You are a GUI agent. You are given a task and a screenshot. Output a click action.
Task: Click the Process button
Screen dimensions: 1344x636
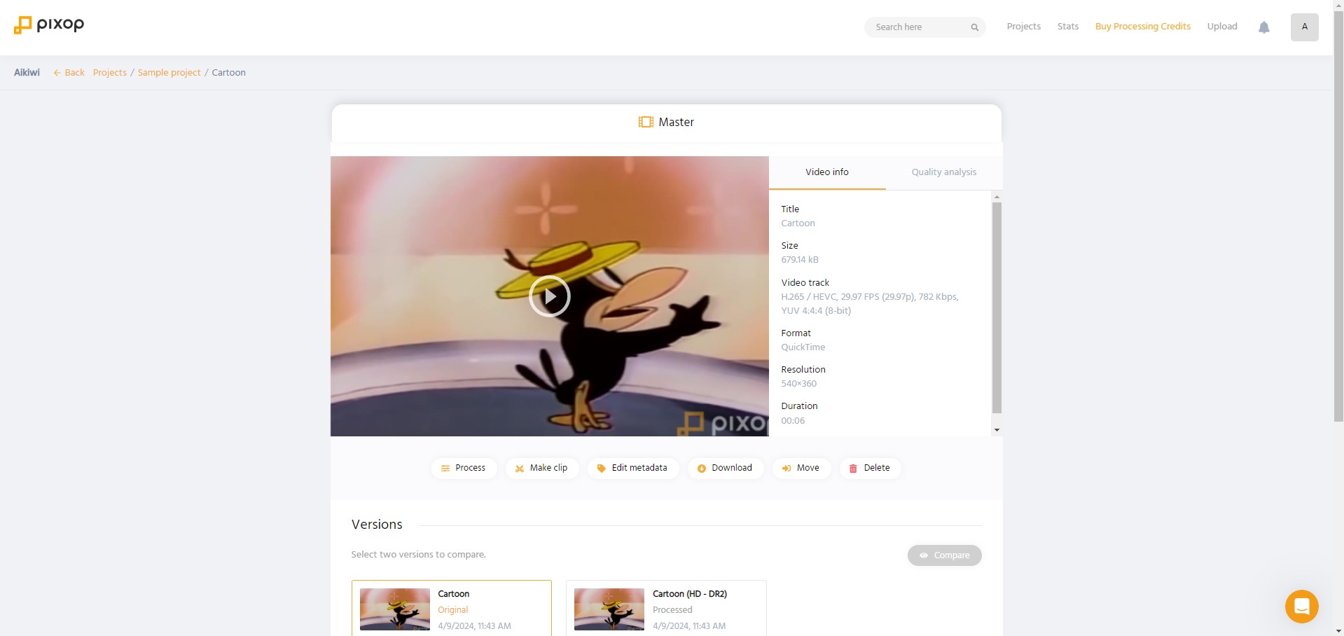pos(464,468)
